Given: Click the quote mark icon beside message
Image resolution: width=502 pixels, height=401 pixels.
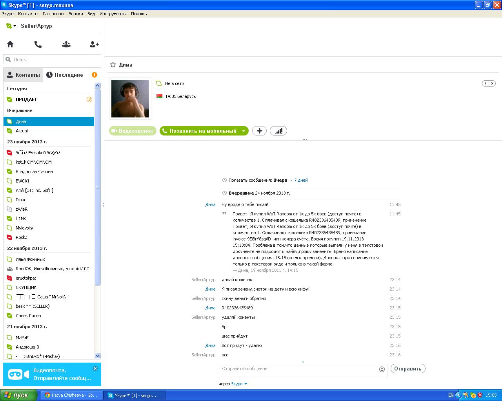Looking at the screenshot, I should [225, 213].
